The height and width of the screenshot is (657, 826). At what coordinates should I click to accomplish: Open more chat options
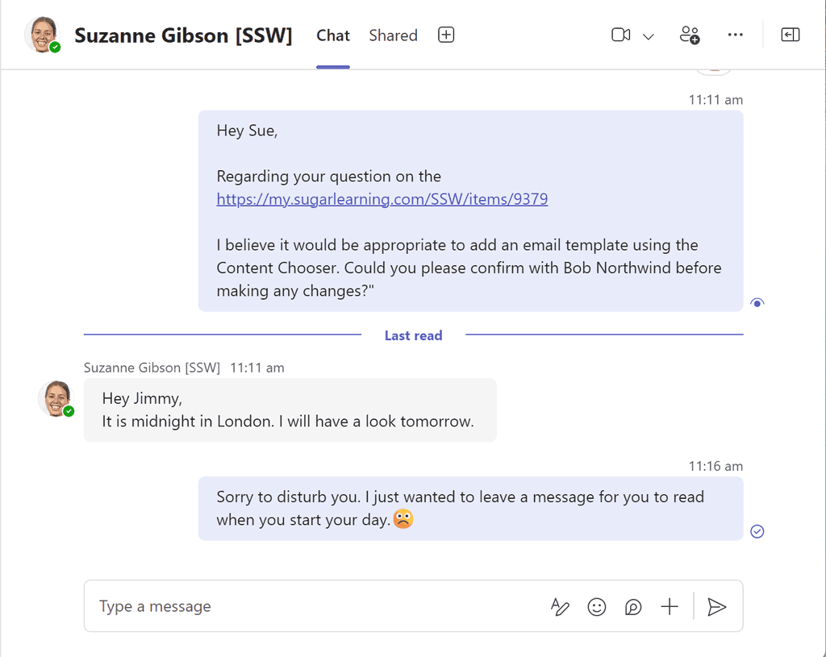point(735,35)
